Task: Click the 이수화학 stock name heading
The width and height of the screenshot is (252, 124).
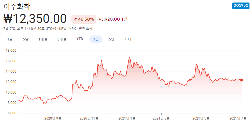Action: [17, 6]
